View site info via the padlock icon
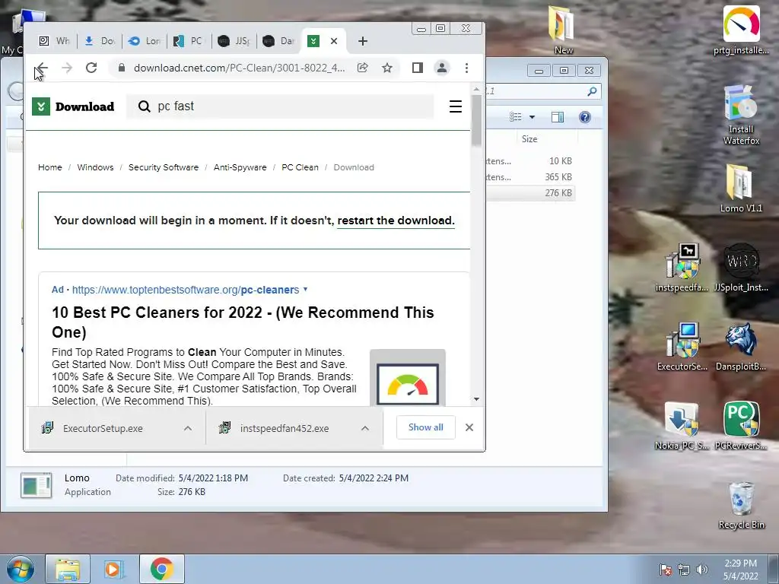 121,68
